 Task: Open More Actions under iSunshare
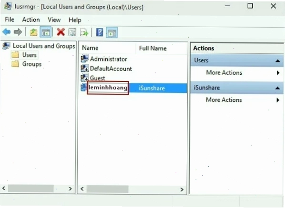(224, 100)
